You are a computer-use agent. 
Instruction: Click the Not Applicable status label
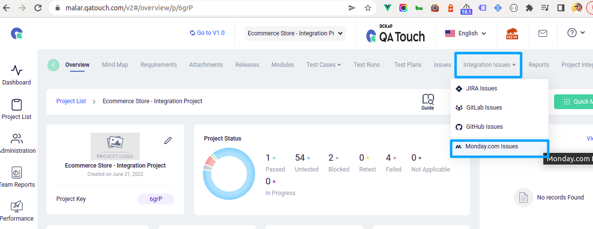coord(430,170)
